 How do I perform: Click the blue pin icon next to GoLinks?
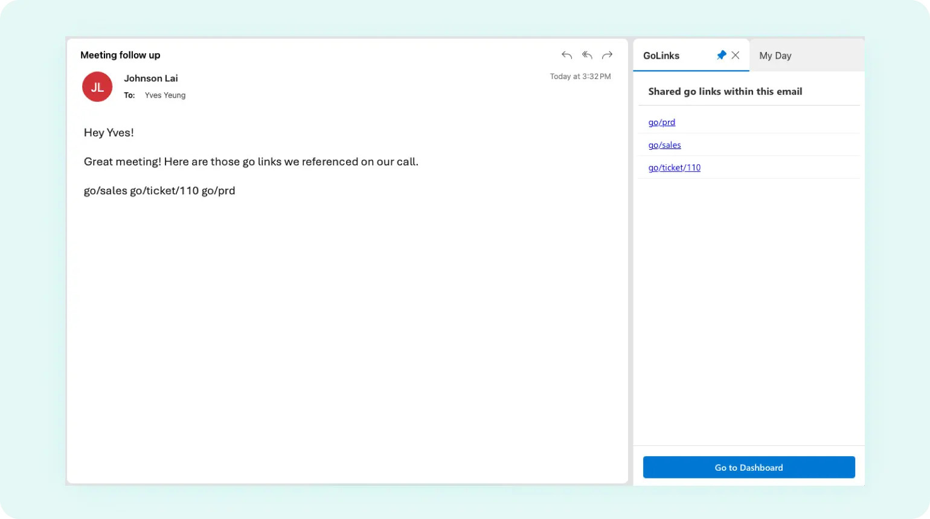point(721,55)
